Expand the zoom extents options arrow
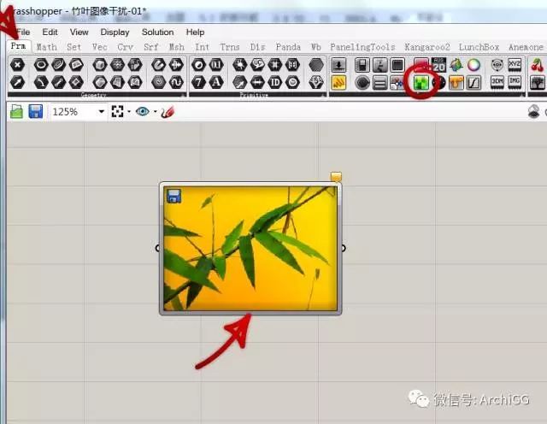This screenshot has width=547, height=424. 129,112
